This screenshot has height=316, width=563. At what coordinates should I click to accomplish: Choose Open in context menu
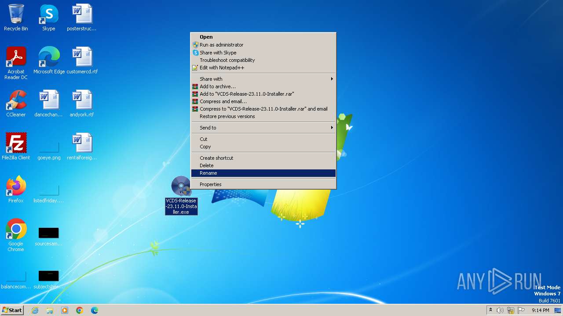(x=263, y=37)
